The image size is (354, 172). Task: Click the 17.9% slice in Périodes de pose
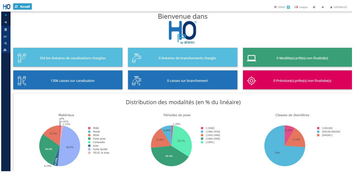coord(159,140)
